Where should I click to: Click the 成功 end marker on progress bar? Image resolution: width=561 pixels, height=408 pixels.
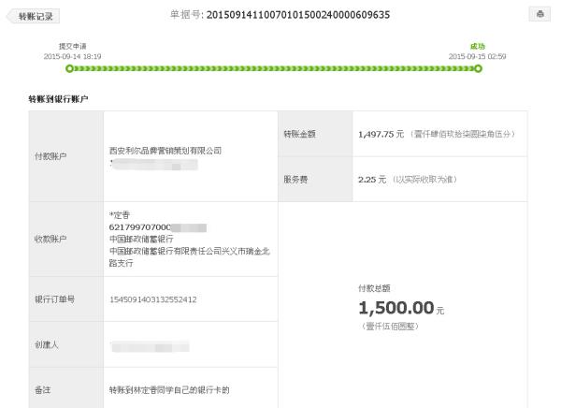478,68
